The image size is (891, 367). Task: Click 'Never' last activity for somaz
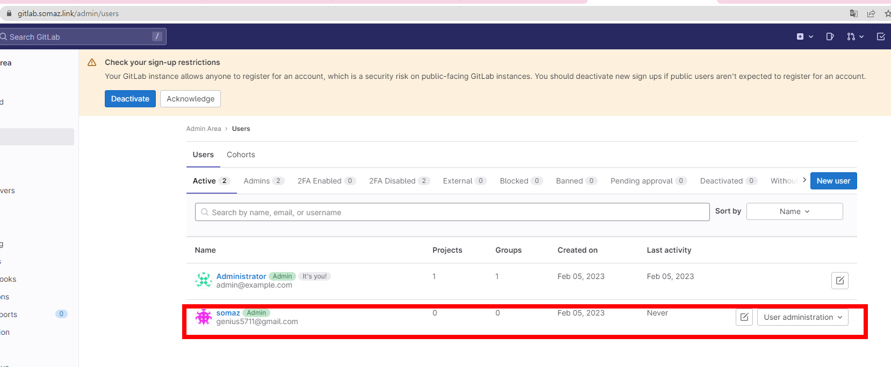(657, 313)
